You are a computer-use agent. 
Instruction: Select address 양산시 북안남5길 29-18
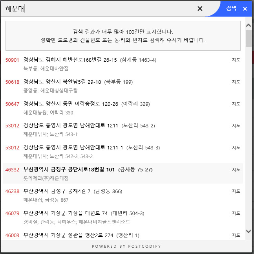(62, 82)
